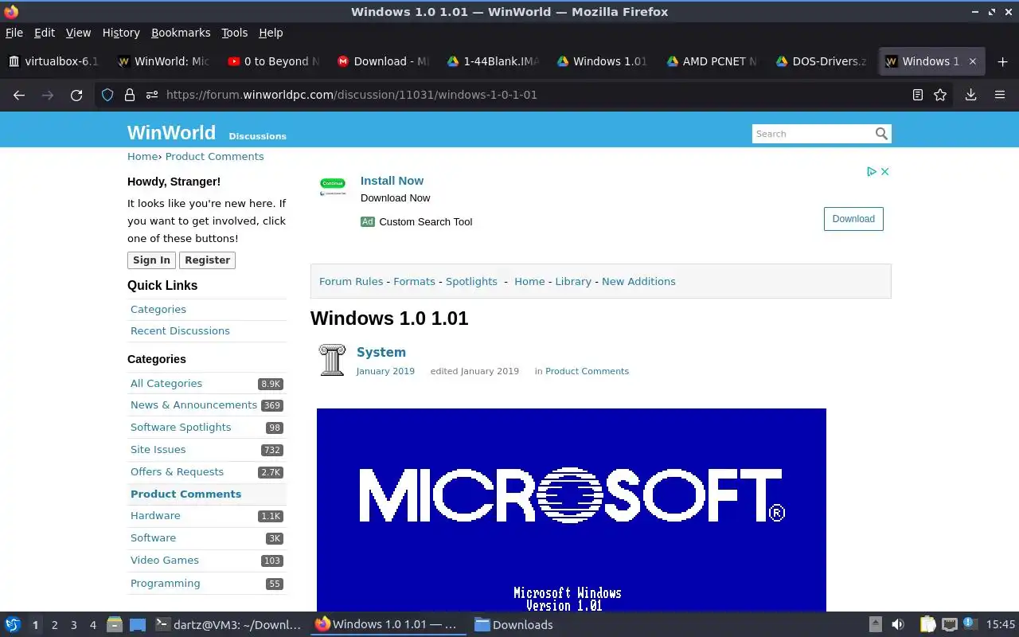Click the removable media tray icon
The image size is (1019, 637).
click(x=875, y=624)
